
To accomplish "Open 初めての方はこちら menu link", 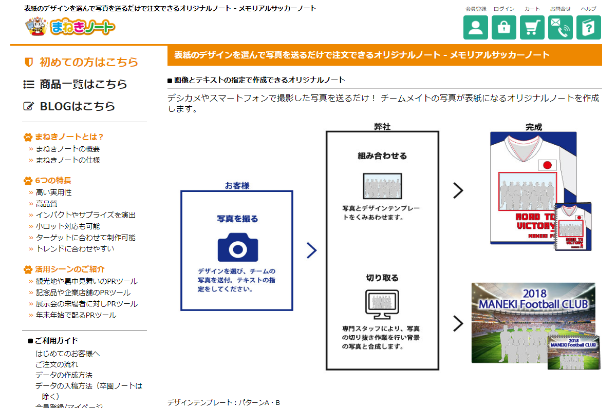I will pos(89,62).
